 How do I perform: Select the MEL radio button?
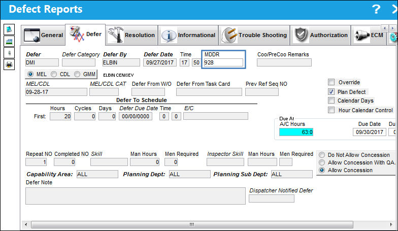[x=30, y=74]
